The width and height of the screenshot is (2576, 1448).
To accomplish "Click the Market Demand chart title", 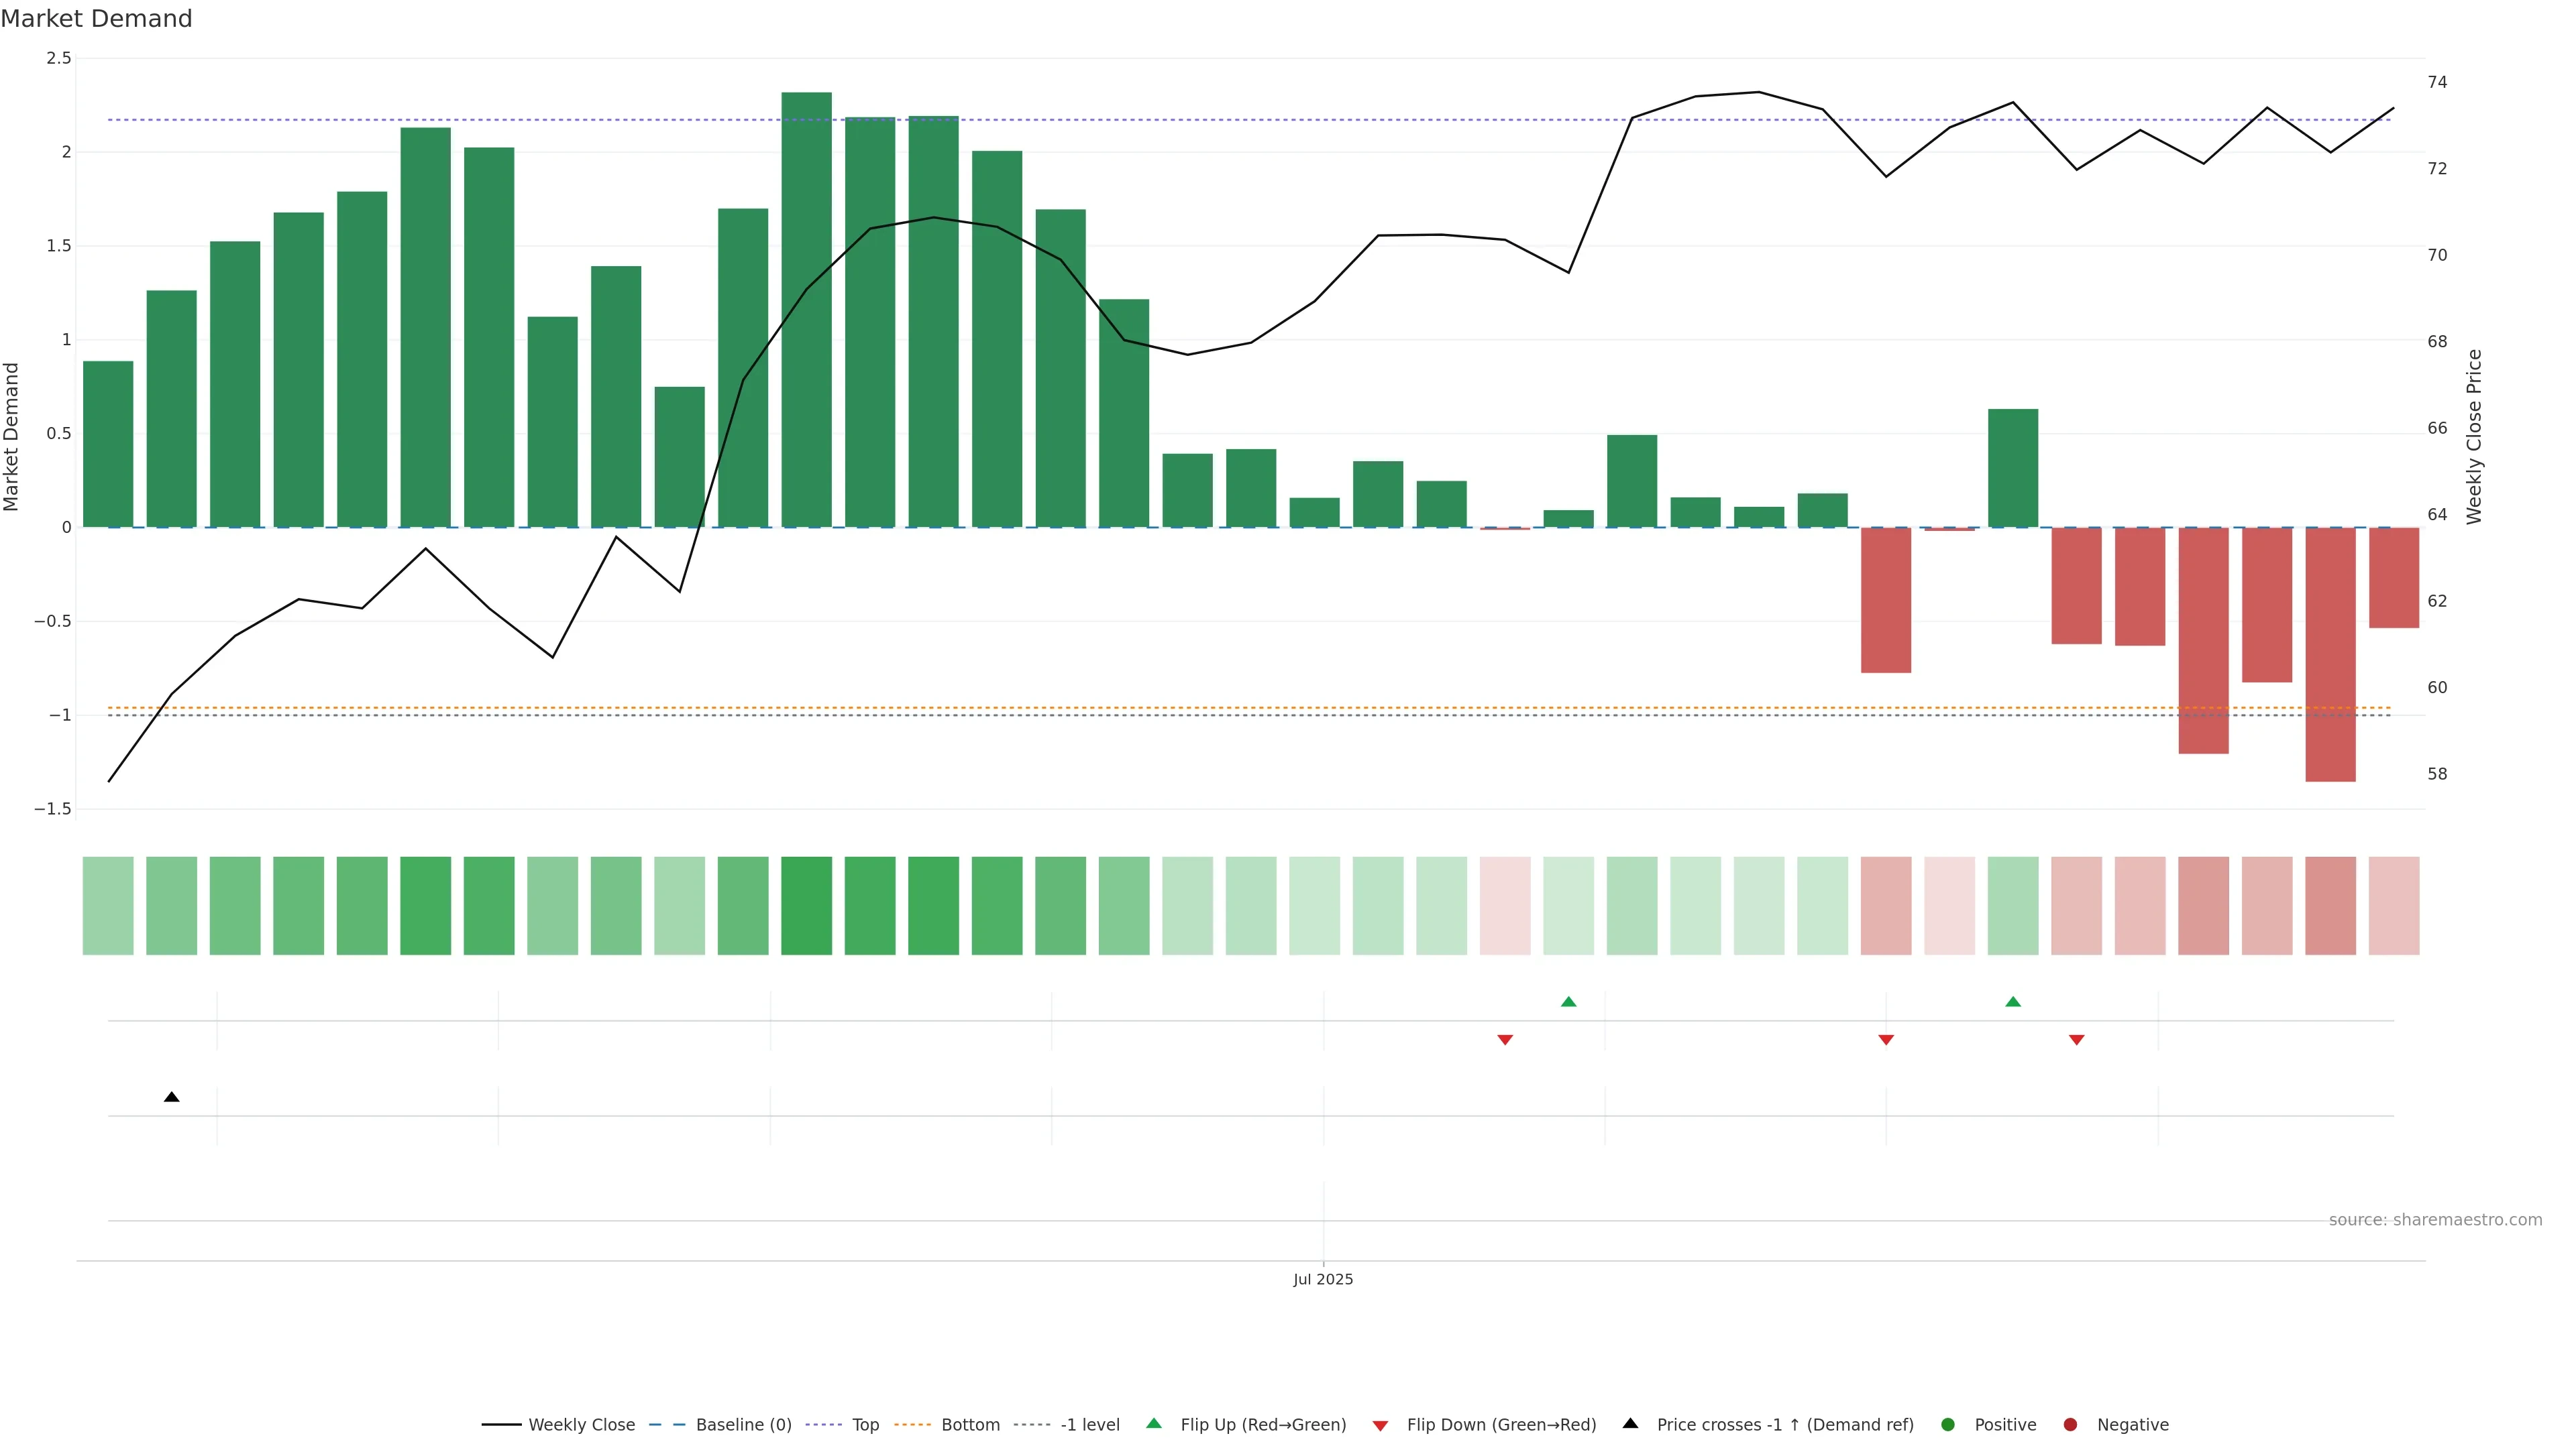I will pyautogui.click(x=96, y=19).
